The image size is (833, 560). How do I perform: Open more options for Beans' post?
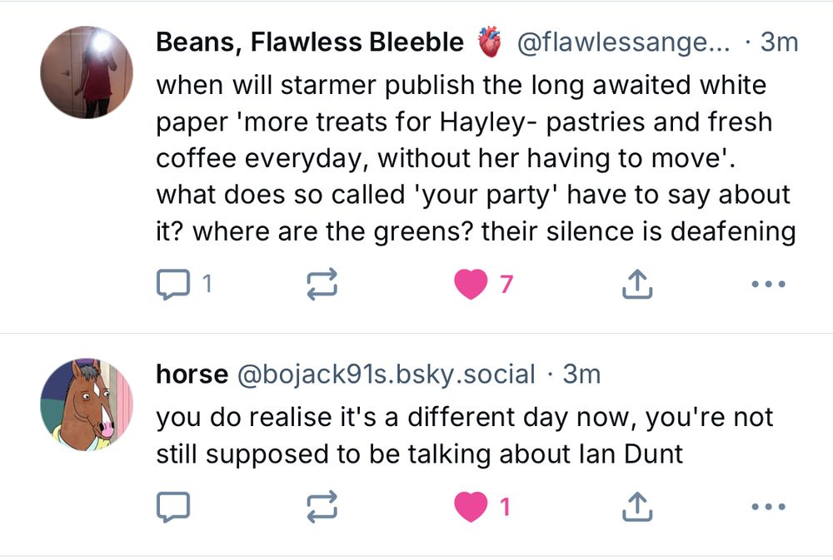(767, 285)
